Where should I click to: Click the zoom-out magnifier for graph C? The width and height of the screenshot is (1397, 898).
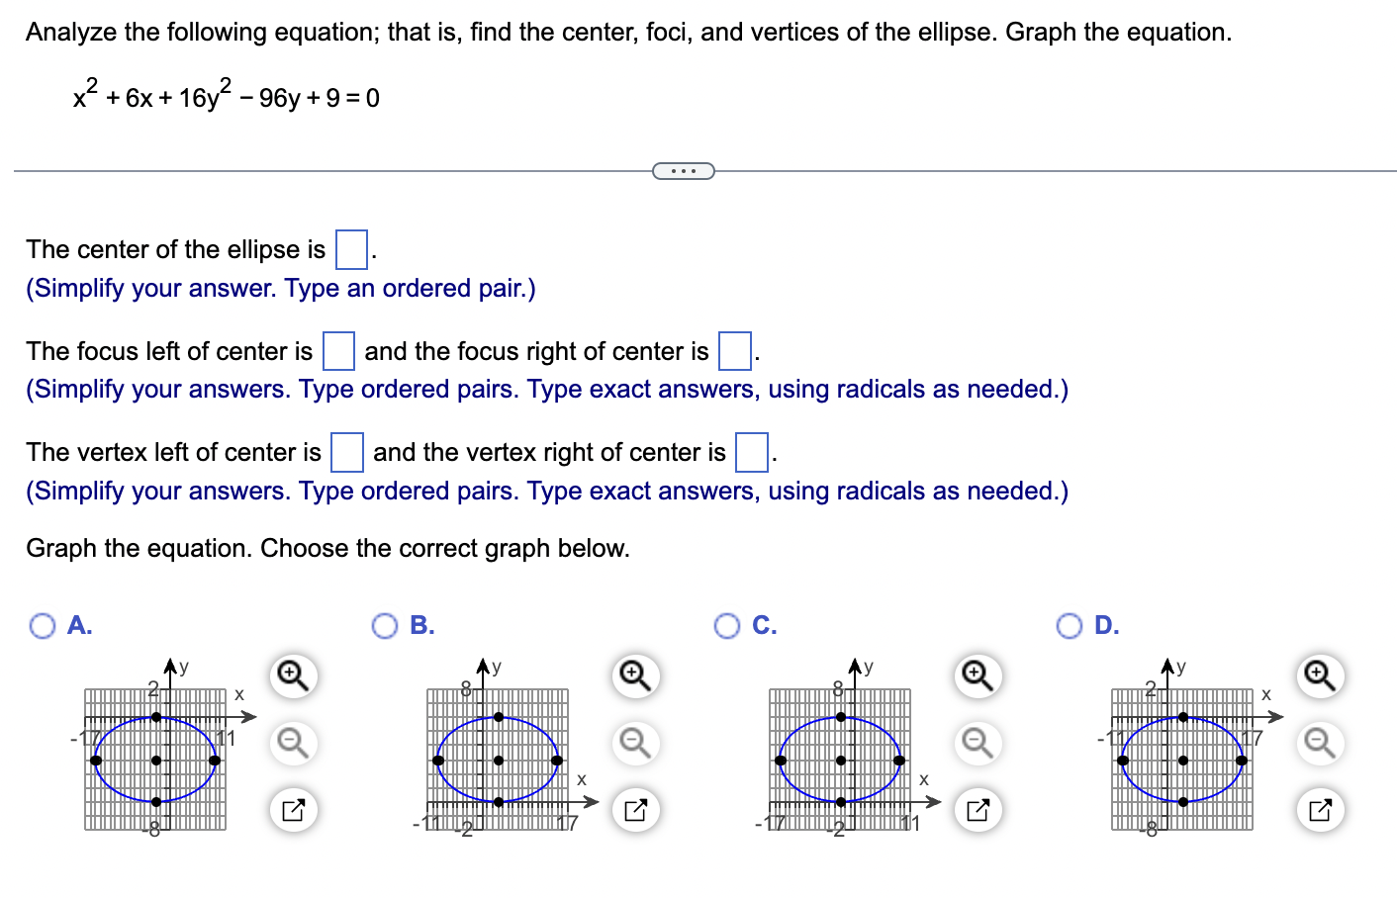coord(978,743)
